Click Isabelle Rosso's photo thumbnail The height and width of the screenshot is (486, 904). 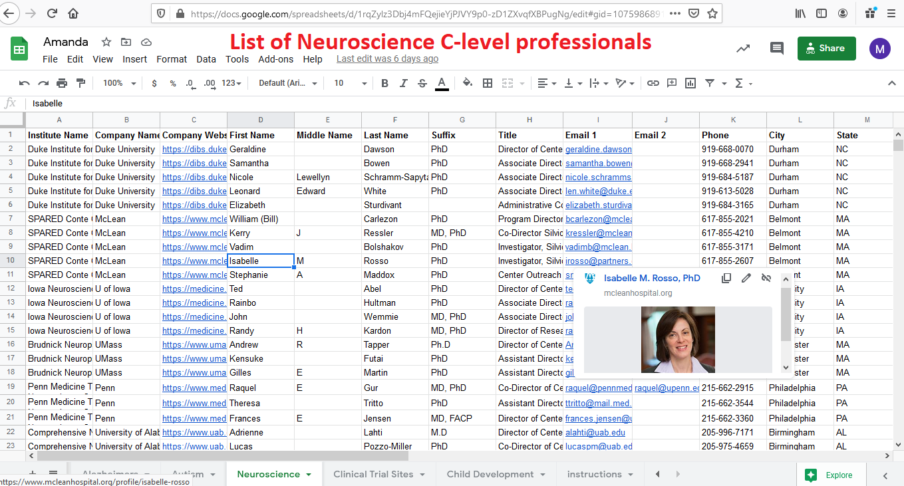click(x=678, y=339)
